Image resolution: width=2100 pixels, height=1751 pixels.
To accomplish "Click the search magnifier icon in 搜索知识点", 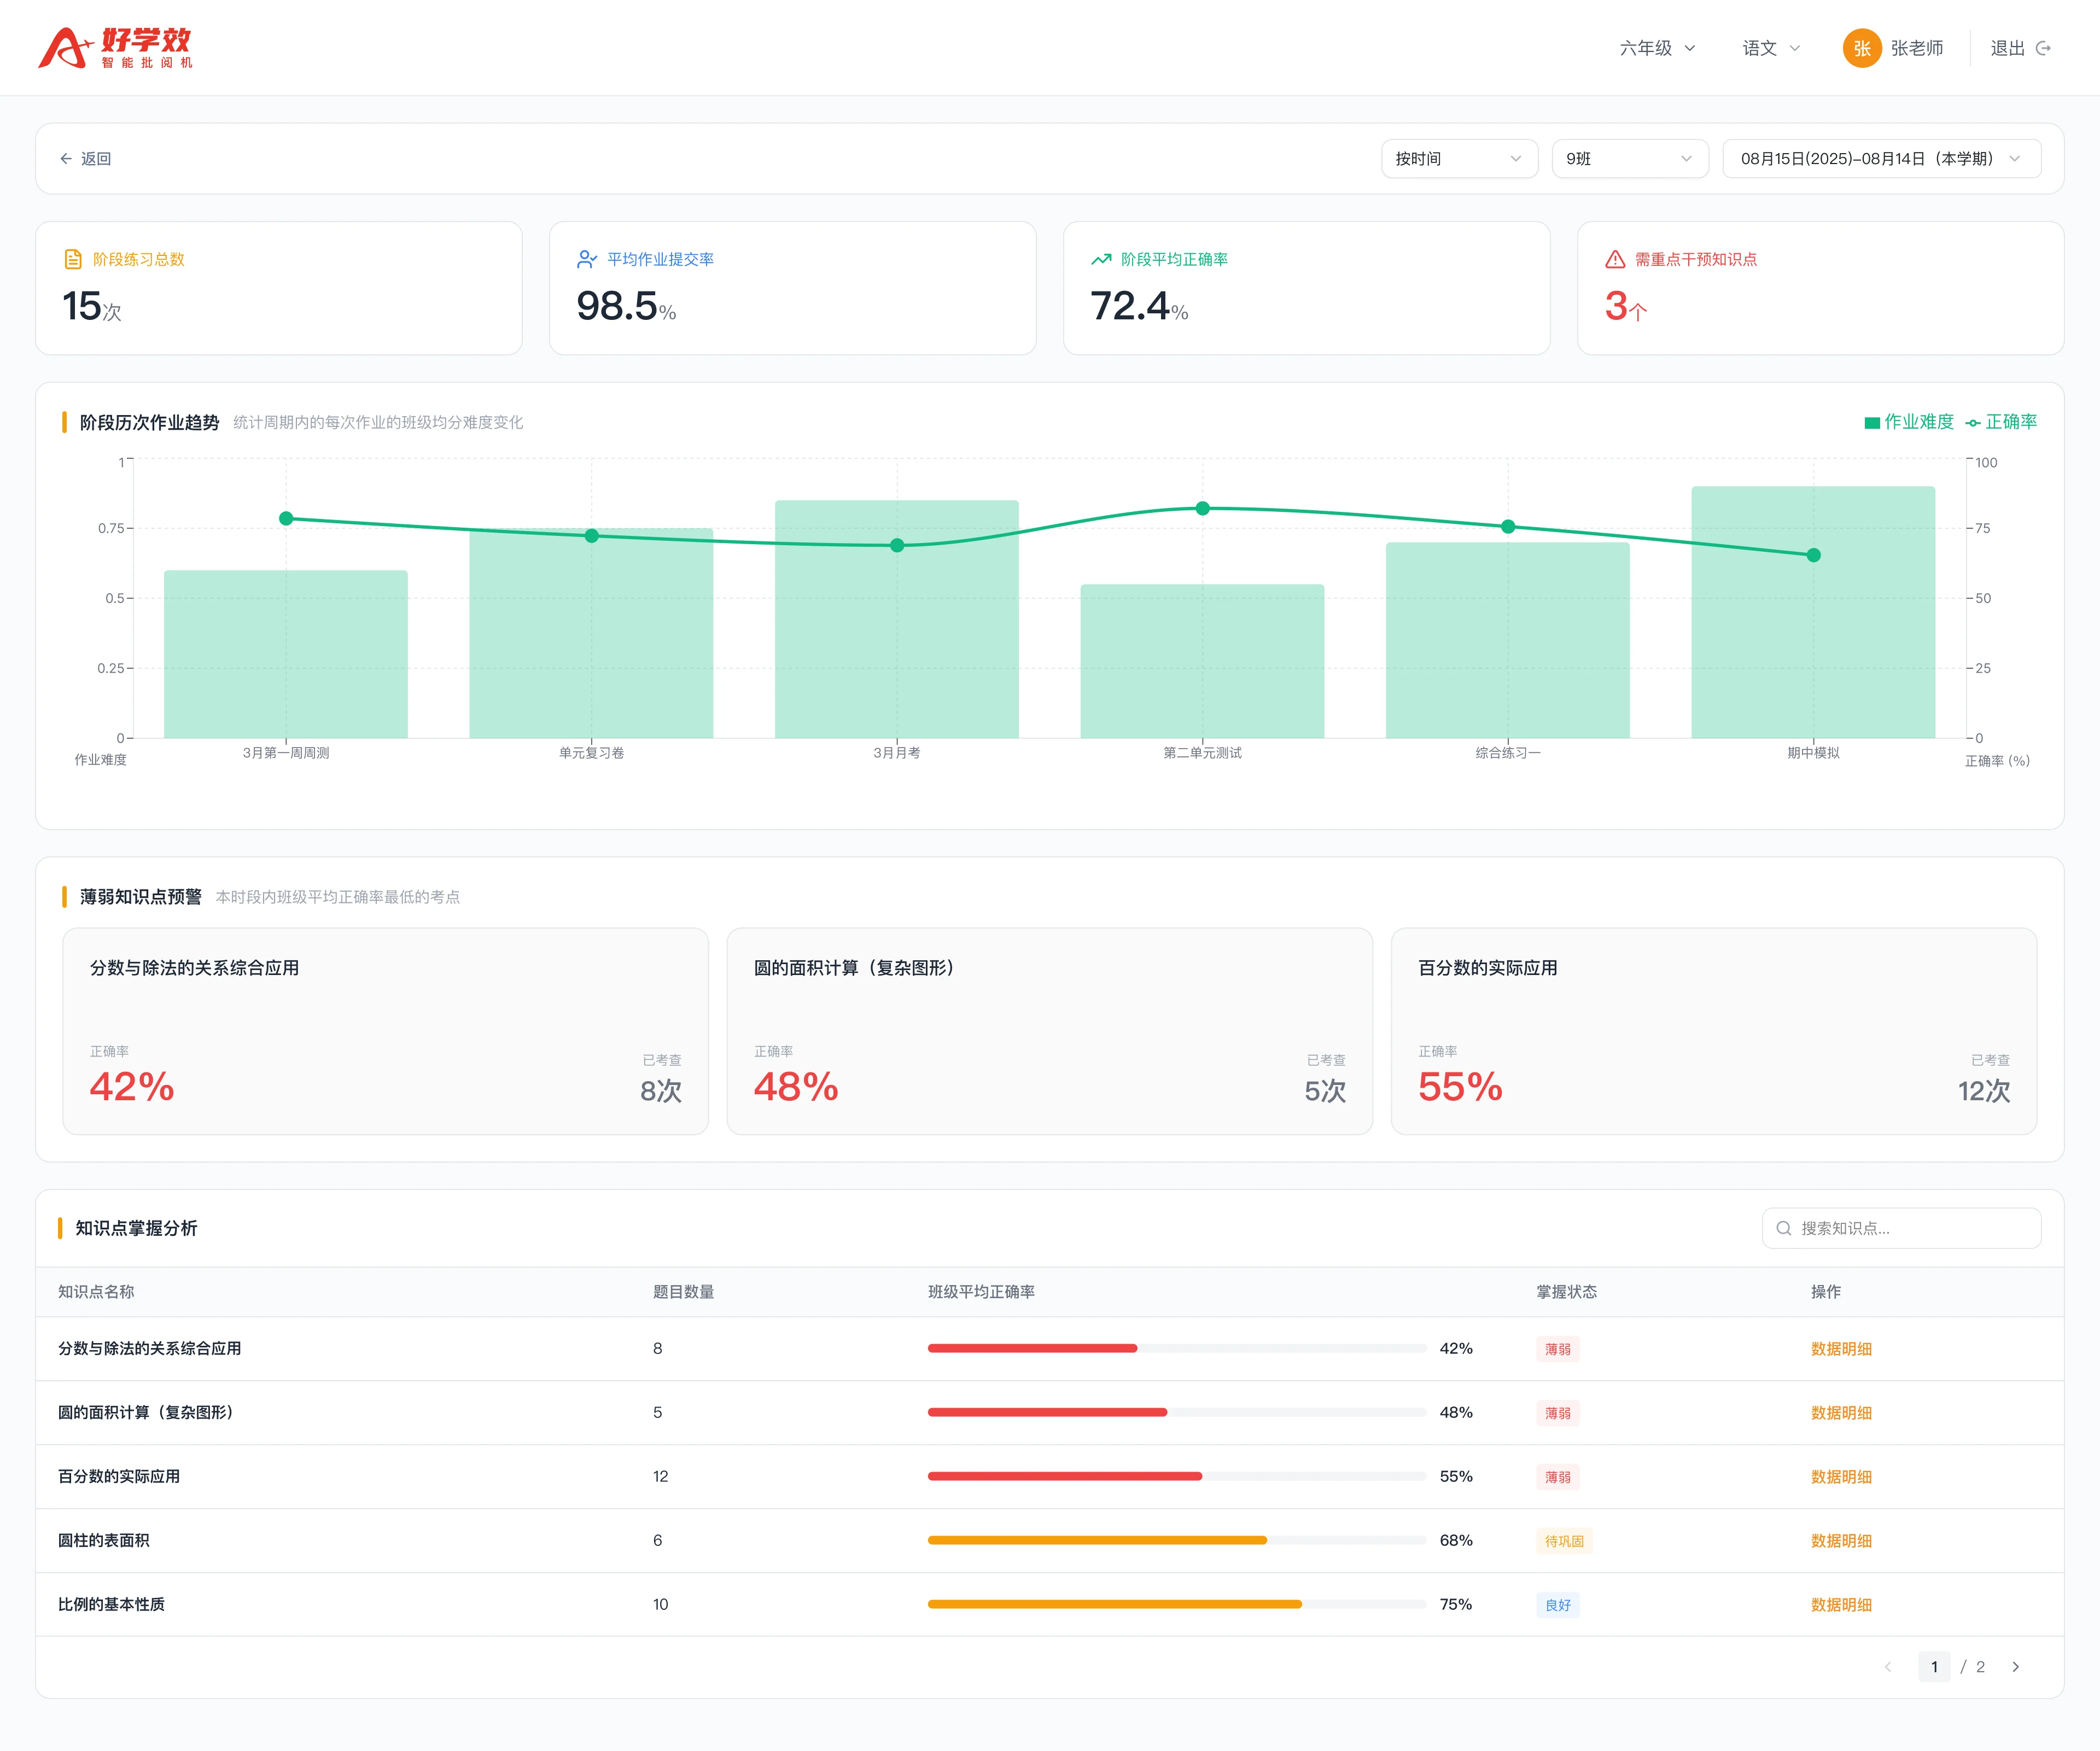I will coord(1783,1228).
